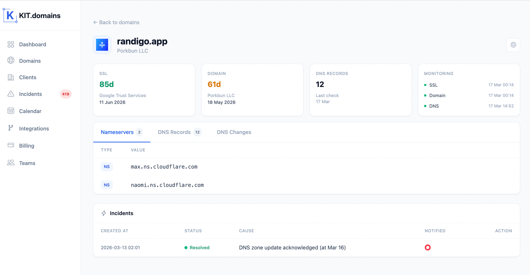530x275 pixels.
Task: Click the lightning icon beside Incidents heading
Action: click(104, 213)
